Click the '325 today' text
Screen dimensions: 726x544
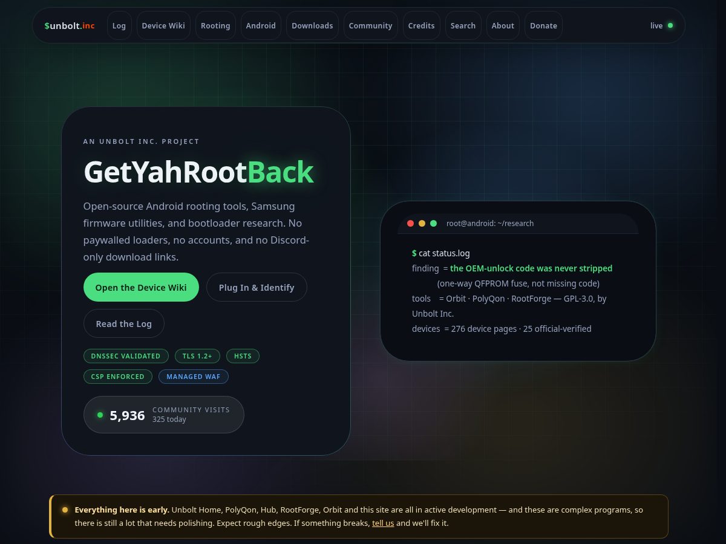[x=169, y=419]
